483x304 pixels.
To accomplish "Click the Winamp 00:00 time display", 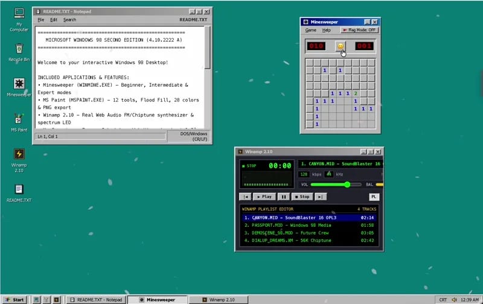I will point(280,166).
